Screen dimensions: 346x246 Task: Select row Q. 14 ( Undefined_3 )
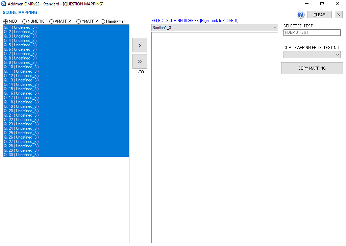pyautogui.click(x=66, y=84)
